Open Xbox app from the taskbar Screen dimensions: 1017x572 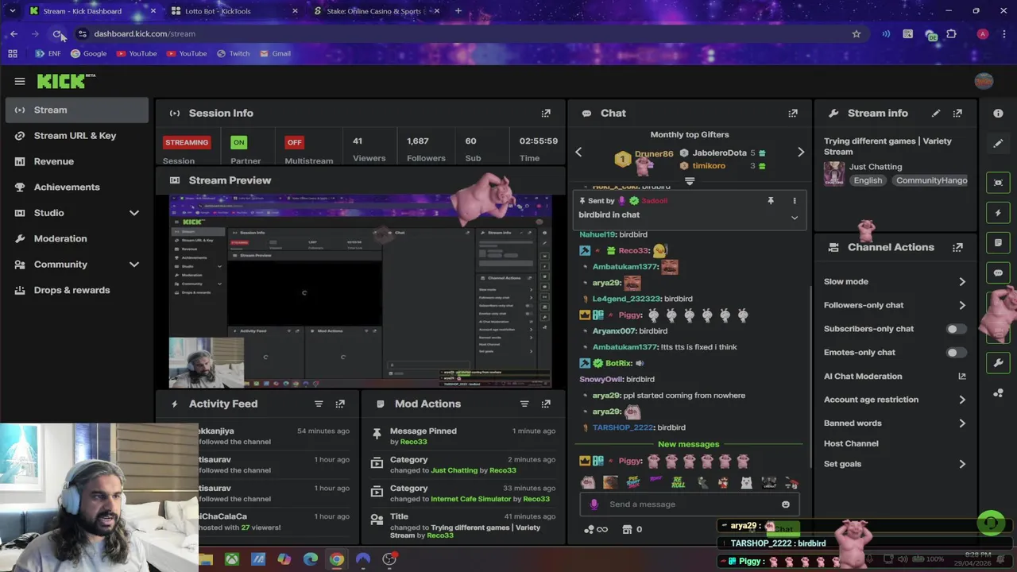click(231, 559)
